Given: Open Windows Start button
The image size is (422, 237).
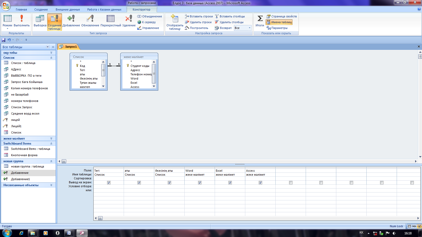Looking at the screenshot, I should 7,233.
